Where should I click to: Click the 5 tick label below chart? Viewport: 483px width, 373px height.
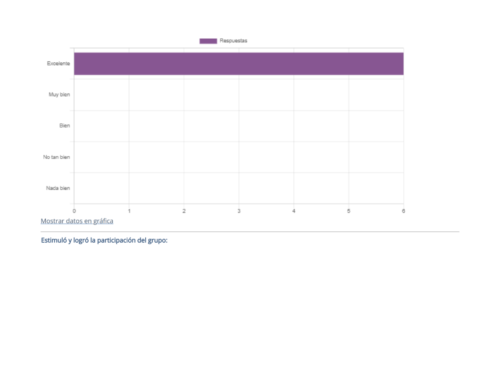349,211
